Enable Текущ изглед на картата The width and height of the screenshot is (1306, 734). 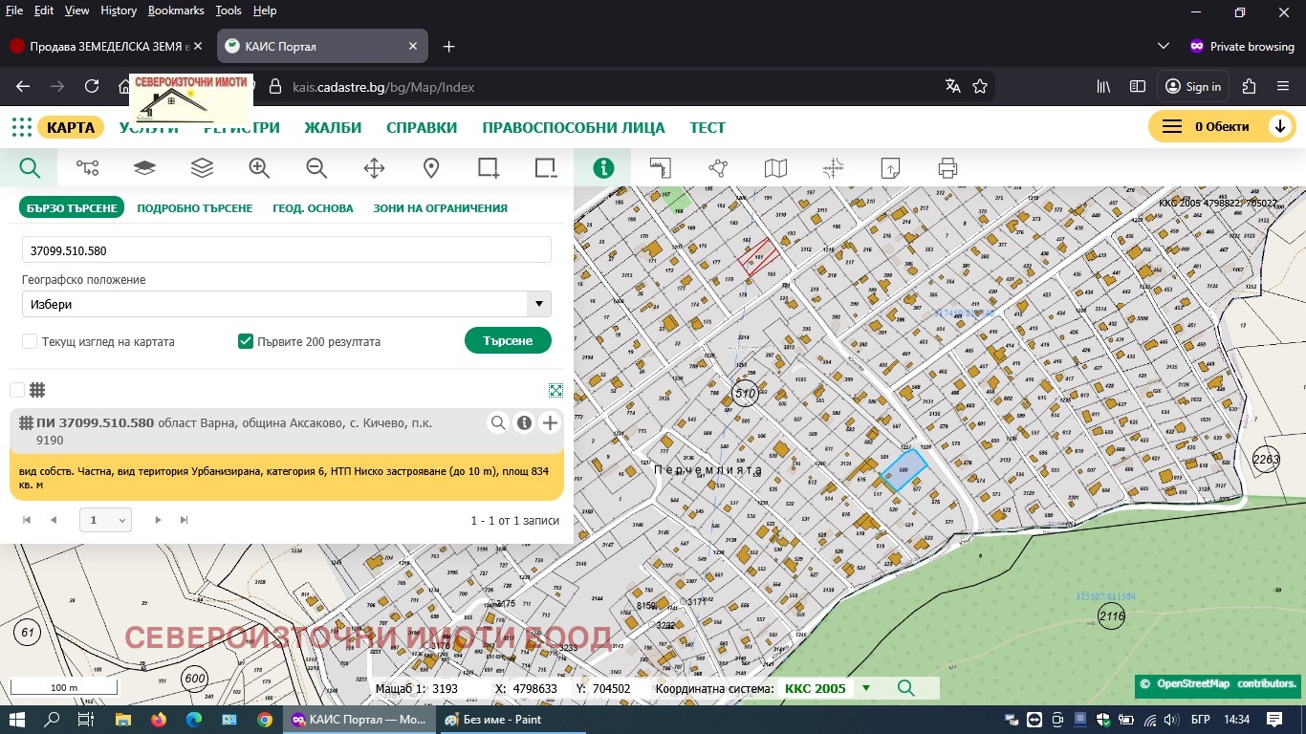point(29,340)
